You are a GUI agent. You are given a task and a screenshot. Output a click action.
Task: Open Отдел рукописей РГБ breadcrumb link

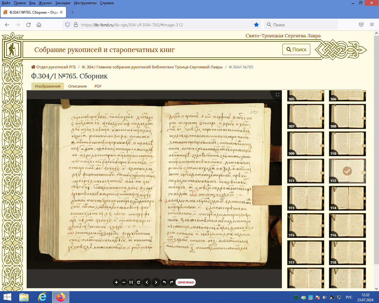point(53,67)
